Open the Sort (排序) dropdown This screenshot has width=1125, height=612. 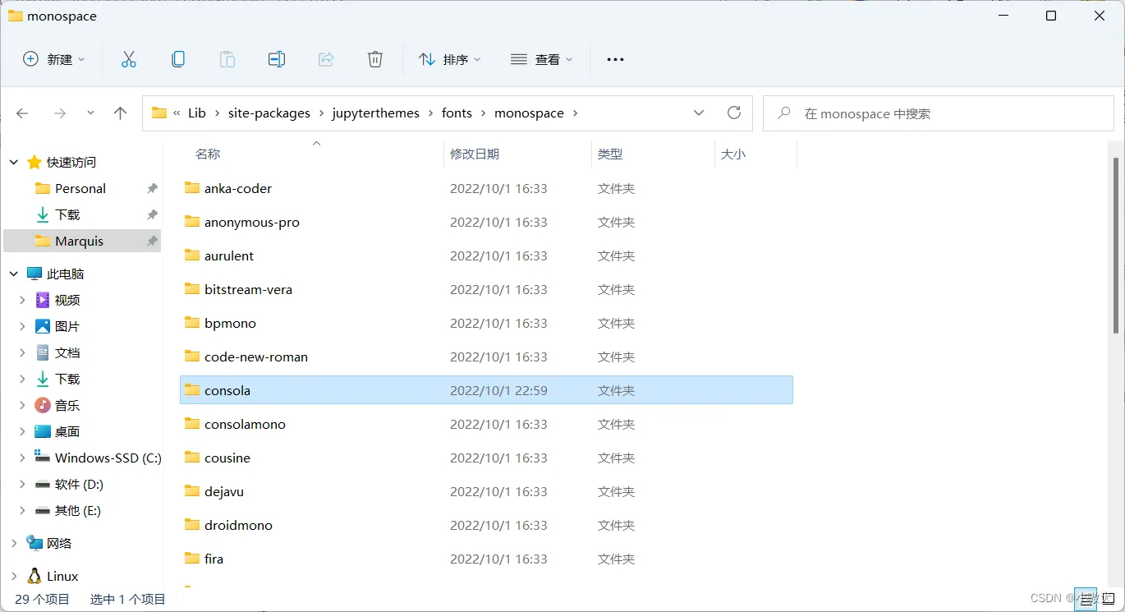click(450, 59)
